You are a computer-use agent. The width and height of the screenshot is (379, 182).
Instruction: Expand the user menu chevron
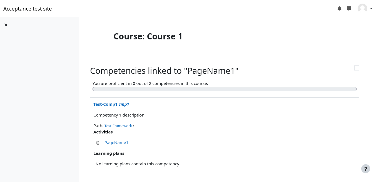(371, 9)
